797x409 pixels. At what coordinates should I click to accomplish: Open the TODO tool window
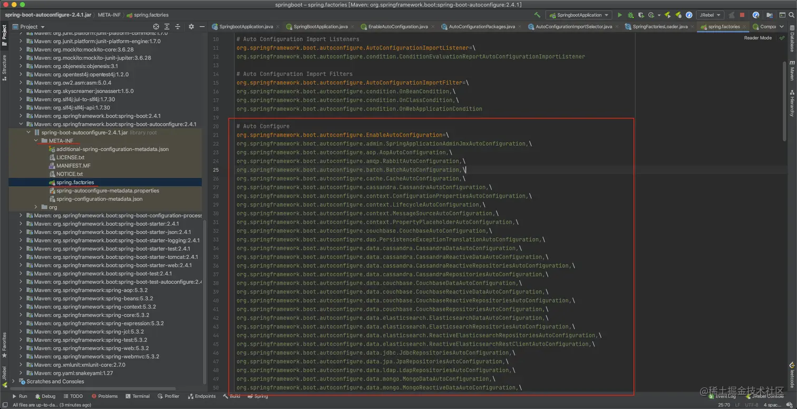click(73, 396)
